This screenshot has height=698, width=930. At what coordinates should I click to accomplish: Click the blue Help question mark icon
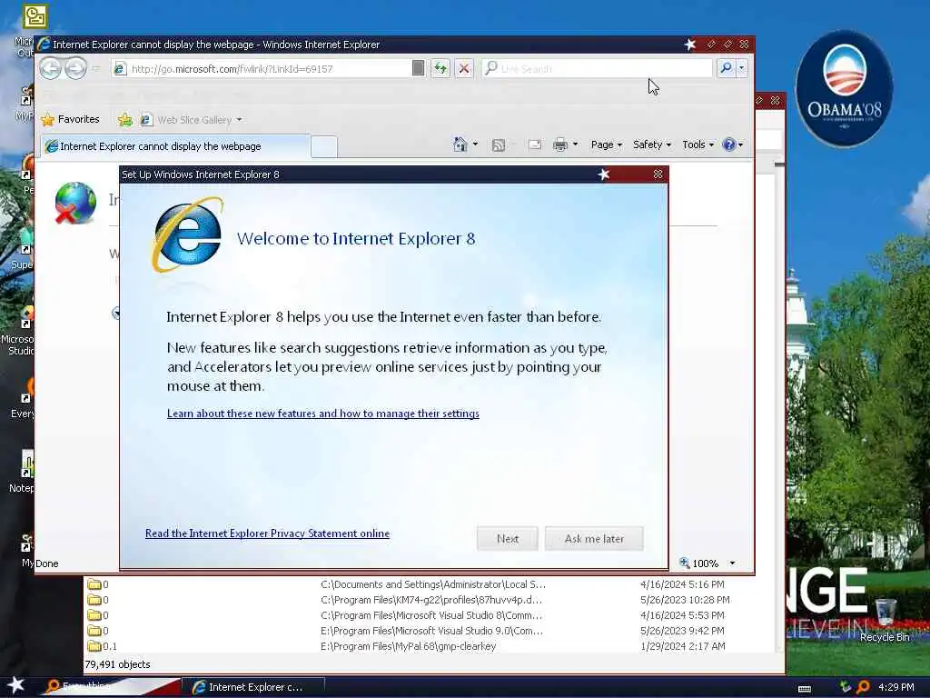point(729,145)
